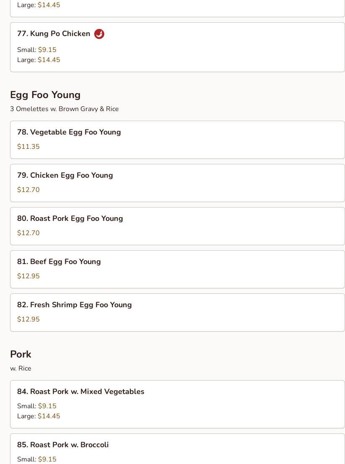This screenshot has height=464, width=345.
Task: Click the '3 Omelettes w. Brown Gravy' description
Action: (x=64, y=109)
